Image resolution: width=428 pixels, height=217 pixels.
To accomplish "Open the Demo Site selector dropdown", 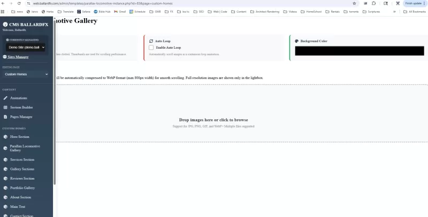I will 26,47.
